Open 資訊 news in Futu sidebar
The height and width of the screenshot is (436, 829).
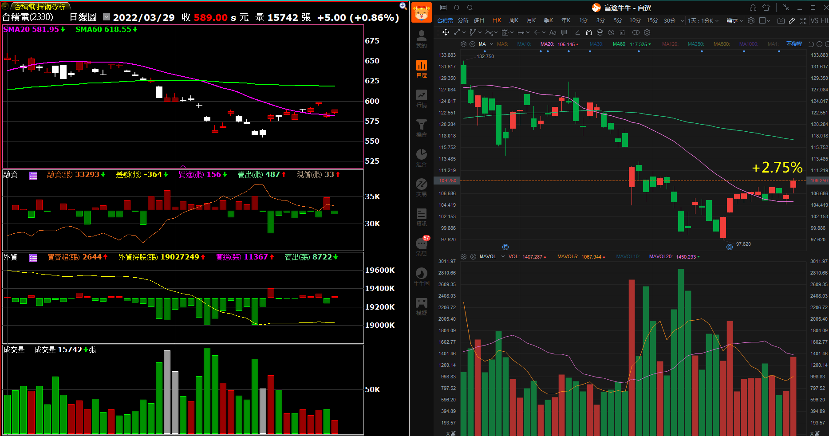click(421, 217)
